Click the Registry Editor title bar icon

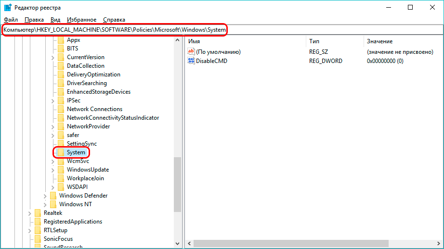pos(8,8)
